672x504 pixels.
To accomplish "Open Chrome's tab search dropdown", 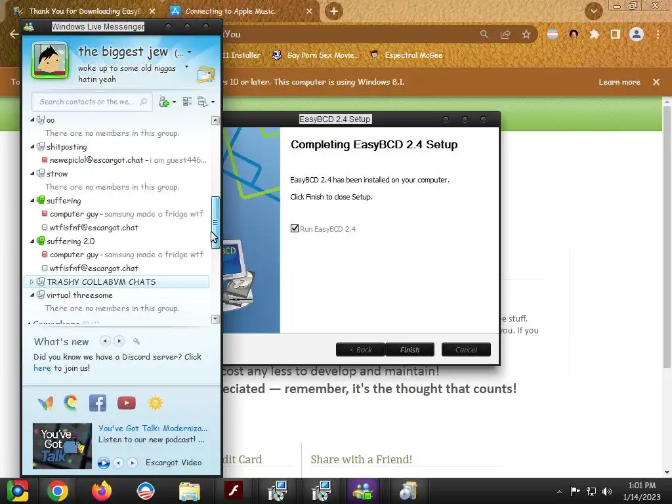I will coord(593,11).
